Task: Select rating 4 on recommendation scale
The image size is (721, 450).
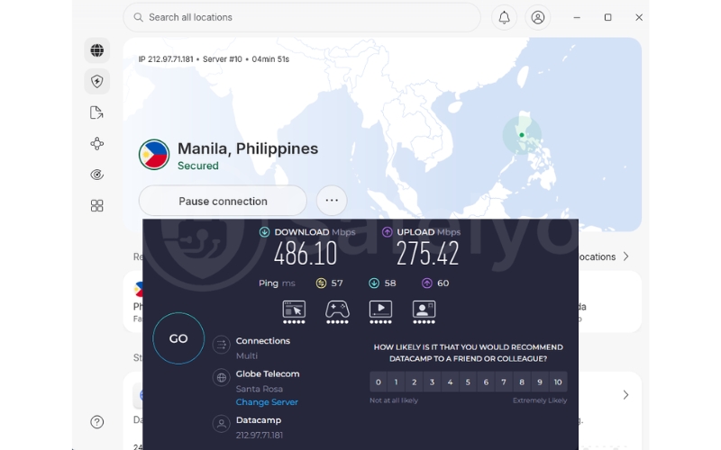Action: click(450, 382)
